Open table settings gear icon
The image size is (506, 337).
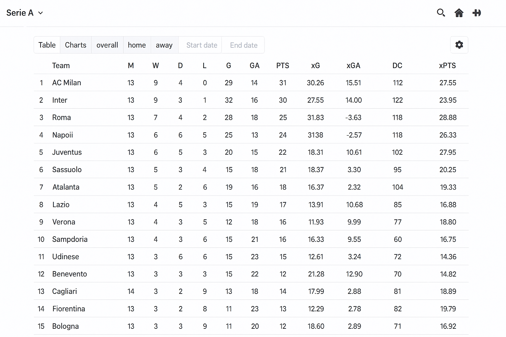(459, 45)
